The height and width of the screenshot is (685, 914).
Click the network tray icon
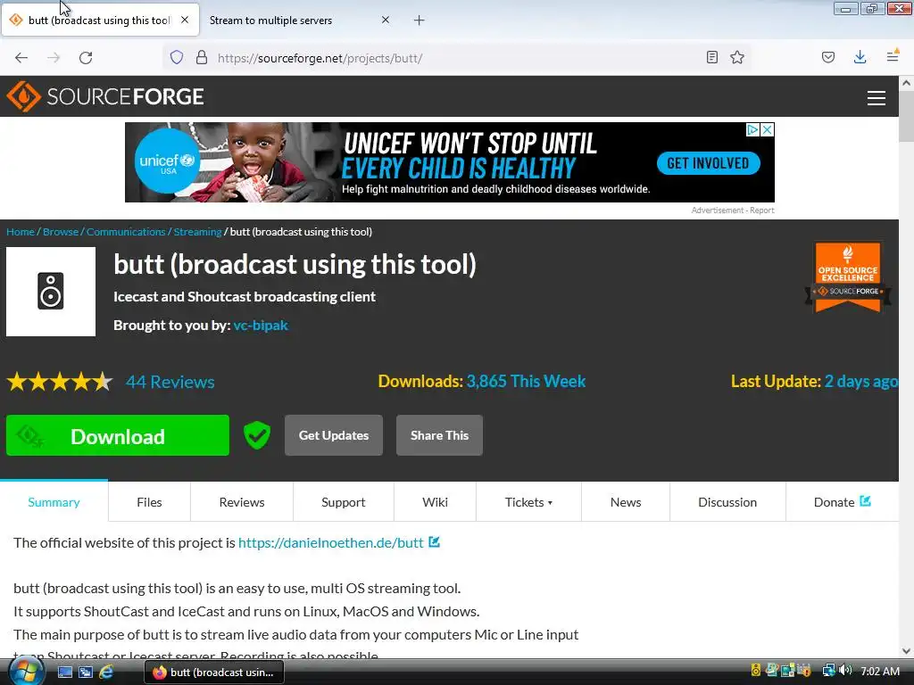coord(828,671)
